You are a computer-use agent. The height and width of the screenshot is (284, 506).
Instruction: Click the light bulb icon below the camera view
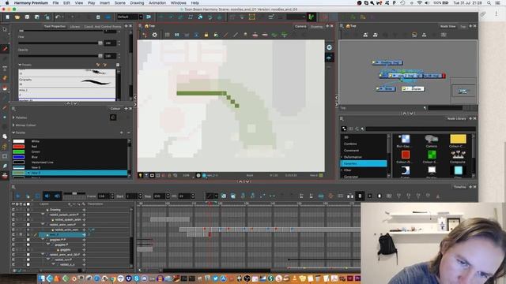pyautogui.click(x=141, y=175)
